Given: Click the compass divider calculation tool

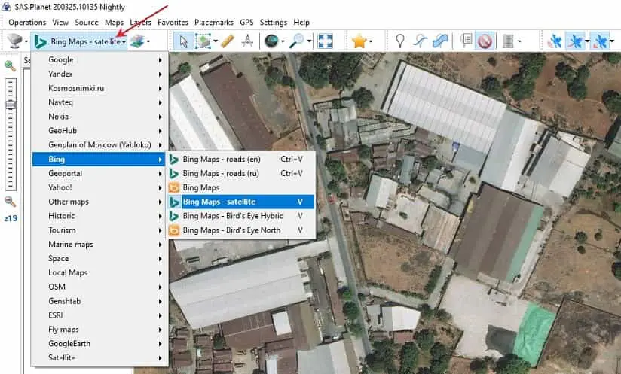Looking at the screenshot, I should click(x=246, y=41).
